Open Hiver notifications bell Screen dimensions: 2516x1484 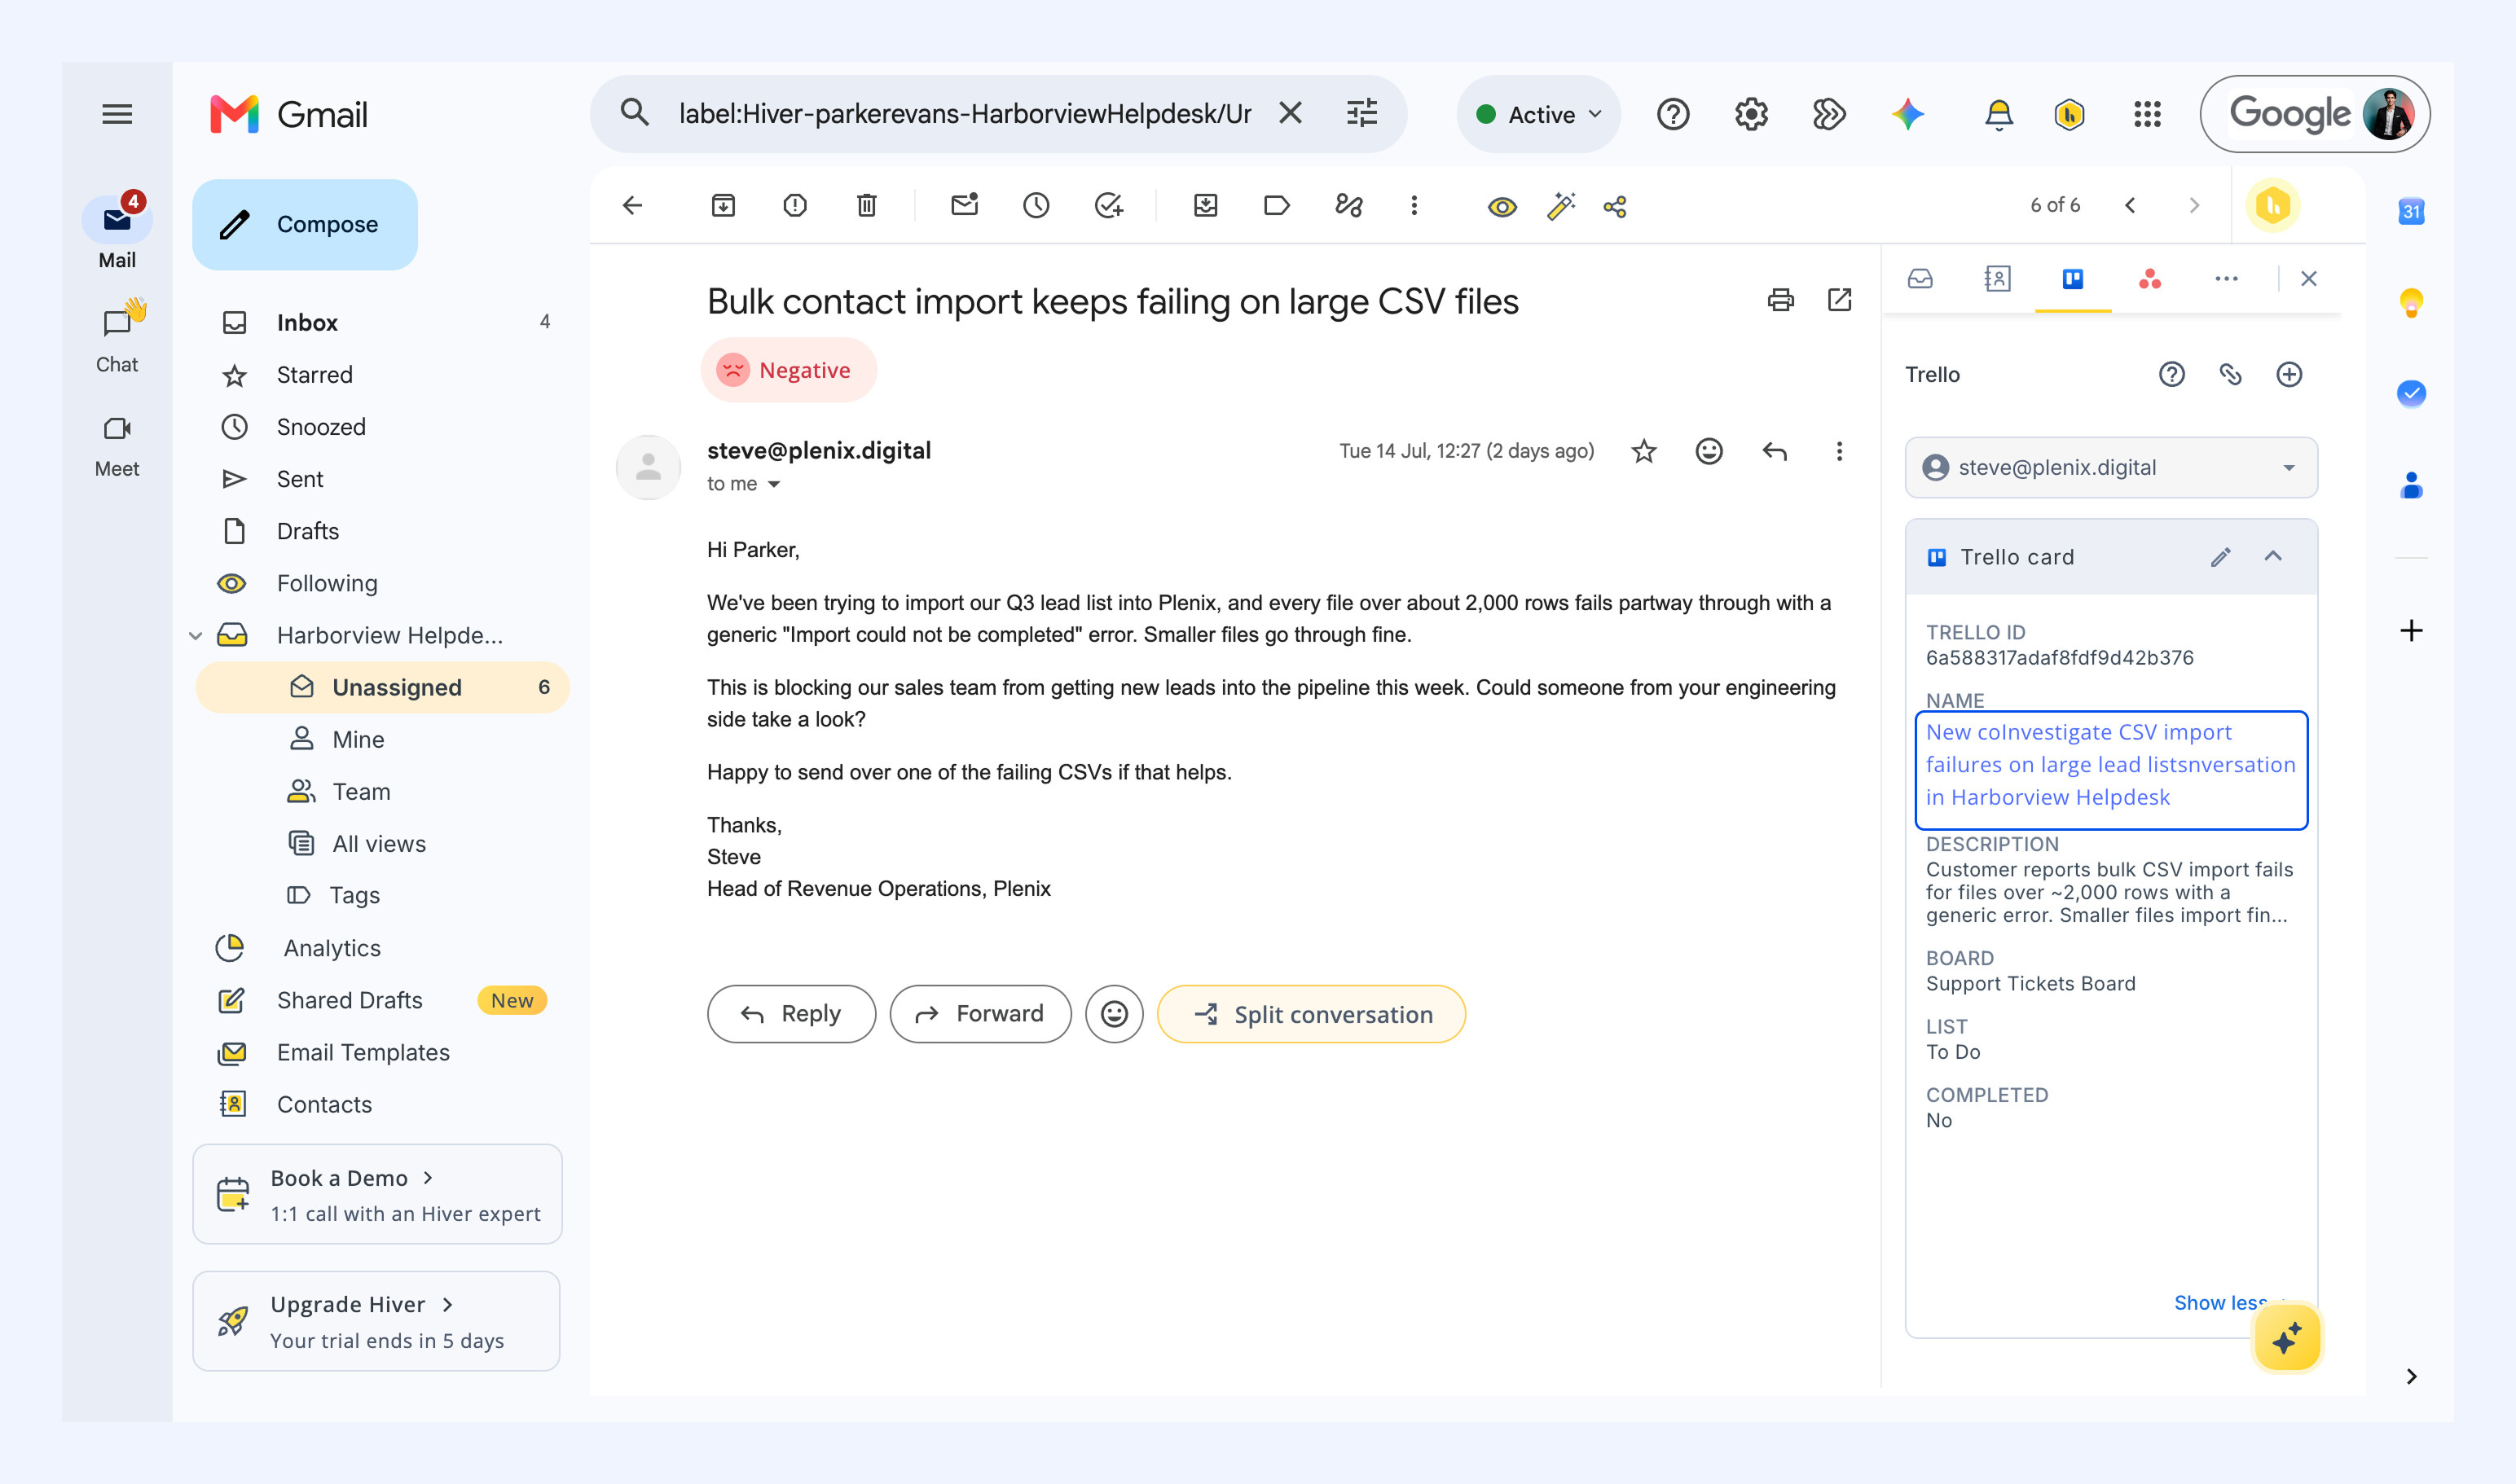[1999, 114]
